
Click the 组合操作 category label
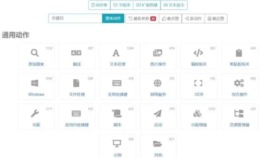[239, 94]
